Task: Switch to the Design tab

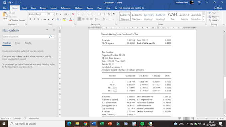Action: pyautogui.click(x=43, y=8)
